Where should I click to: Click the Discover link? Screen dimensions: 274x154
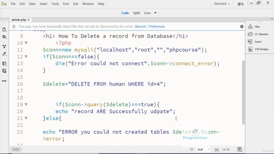pos(140,27)
